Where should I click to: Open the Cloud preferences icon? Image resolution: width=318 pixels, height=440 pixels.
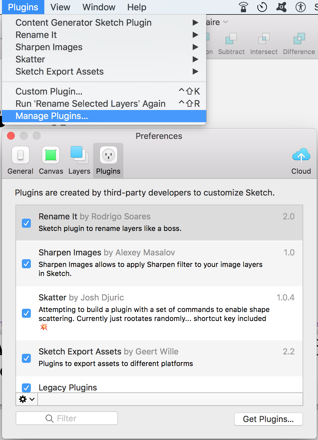(301, 161)
